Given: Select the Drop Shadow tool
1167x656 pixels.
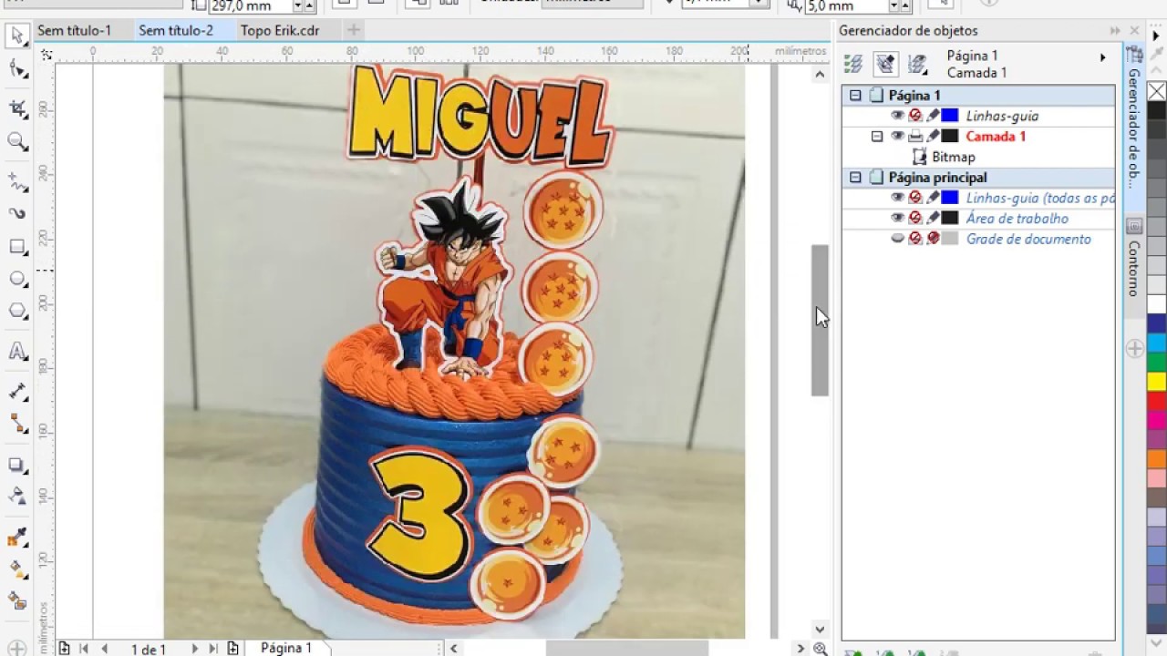Looking at the screenshot, I should (17, 465).
